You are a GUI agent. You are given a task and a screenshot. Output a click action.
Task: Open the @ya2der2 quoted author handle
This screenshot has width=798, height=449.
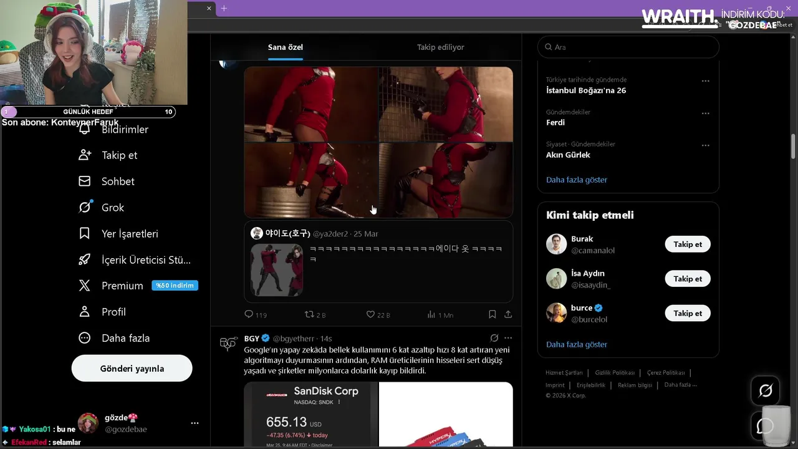point(330,234)
